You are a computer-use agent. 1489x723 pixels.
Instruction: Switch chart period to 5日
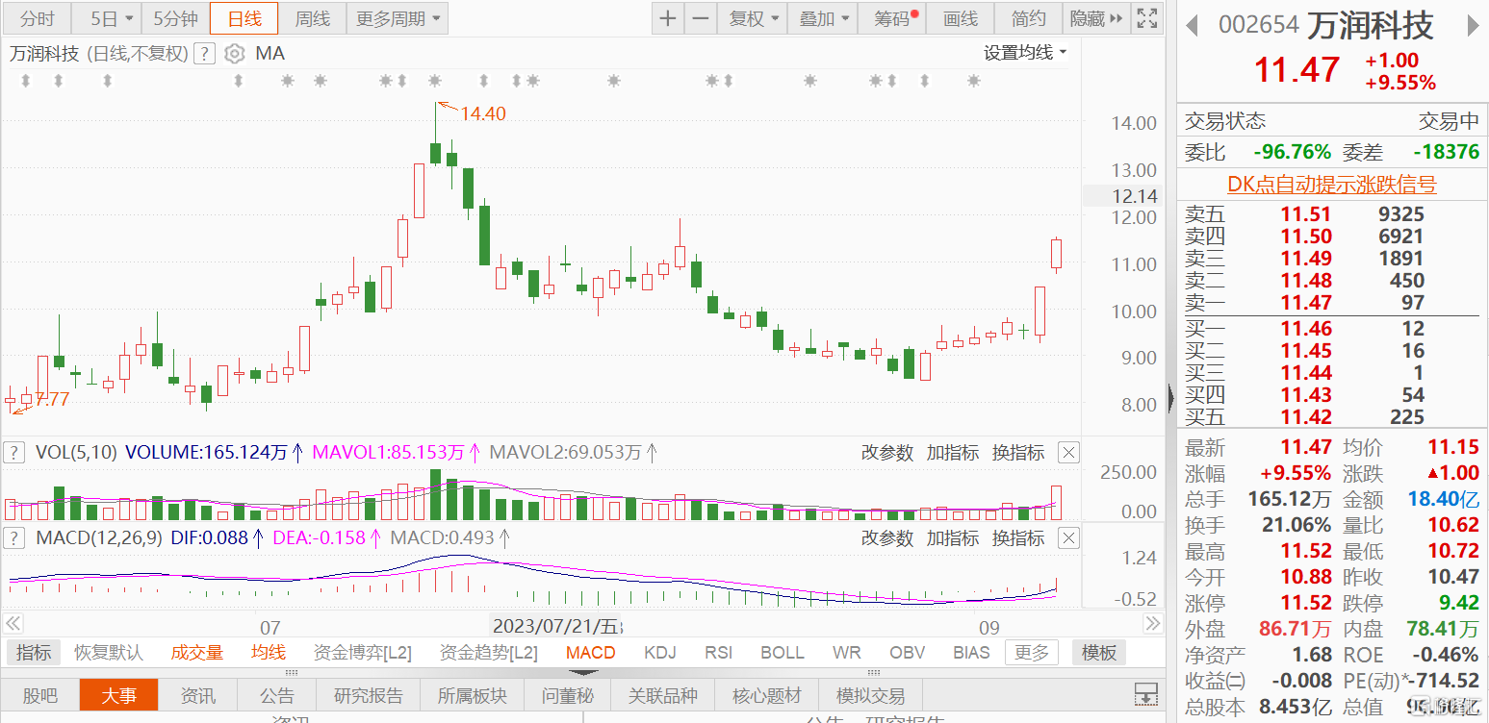click(105, 18)
